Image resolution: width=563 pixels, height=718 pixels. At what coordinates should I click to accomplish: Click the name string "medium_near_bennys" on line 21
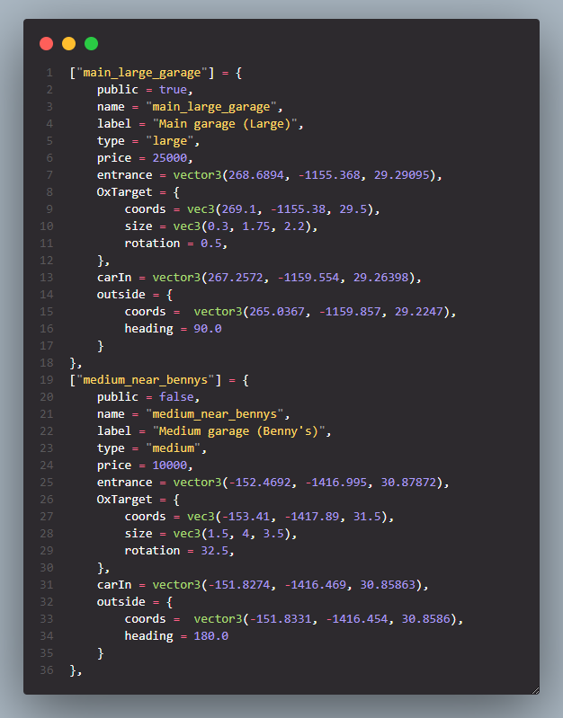coord(215,414)
